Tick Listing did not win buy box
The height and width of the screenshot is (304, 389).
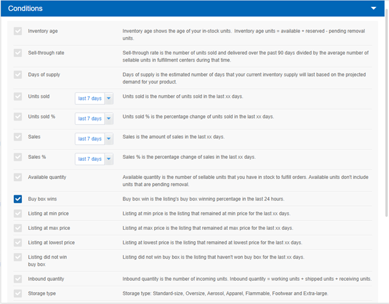tap(18, 257)
